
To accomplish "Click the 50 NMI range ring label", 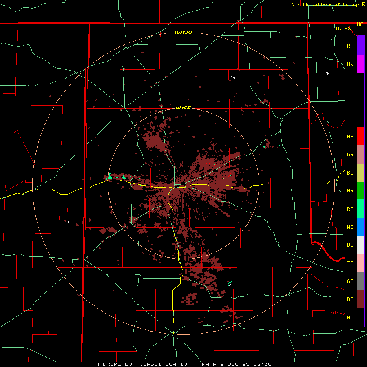I will (183, 108).
